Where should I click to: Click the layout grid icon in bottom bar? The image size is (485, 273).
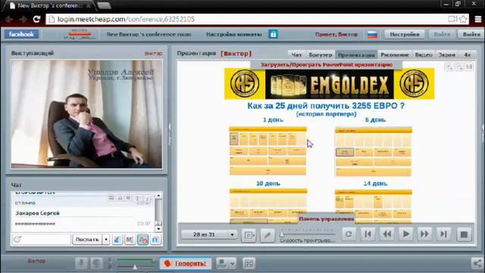tap(249, 263)
